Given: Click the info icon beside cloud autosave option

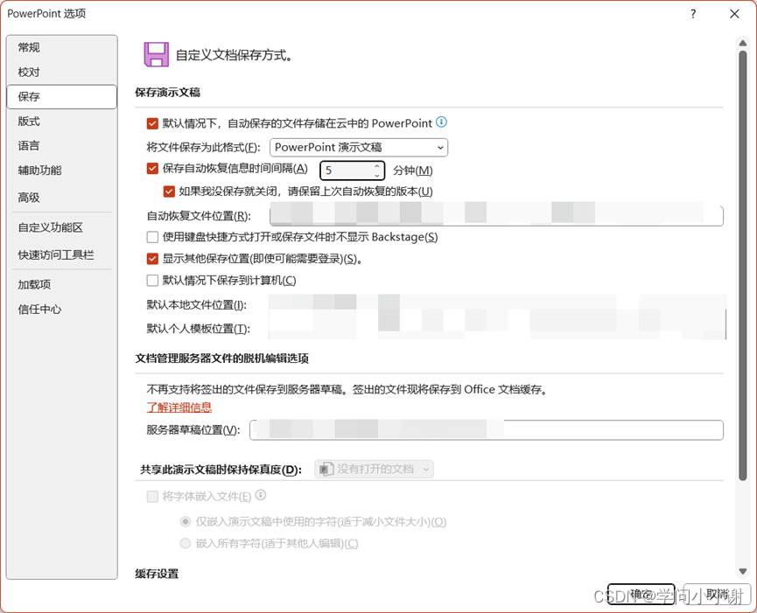Looking at the screenshot, I should click(441, 122).
